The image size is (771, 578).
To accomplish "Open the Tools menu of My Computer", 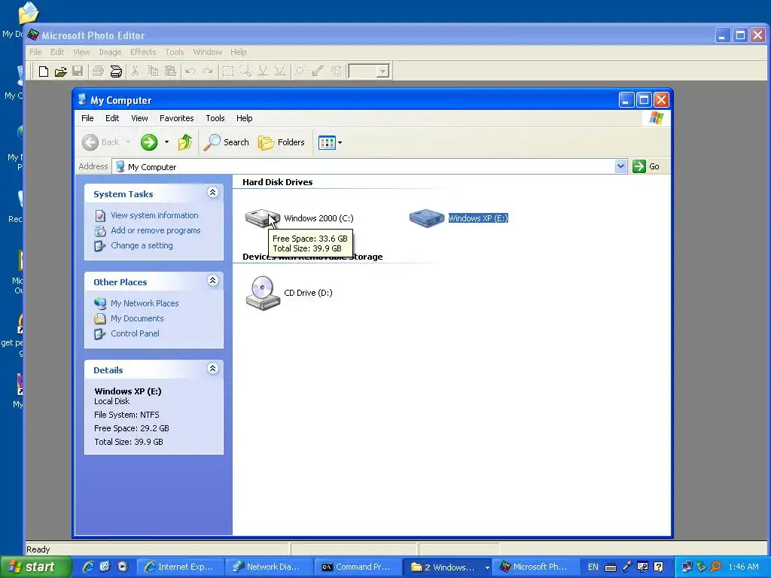I will tap(215, 118).
